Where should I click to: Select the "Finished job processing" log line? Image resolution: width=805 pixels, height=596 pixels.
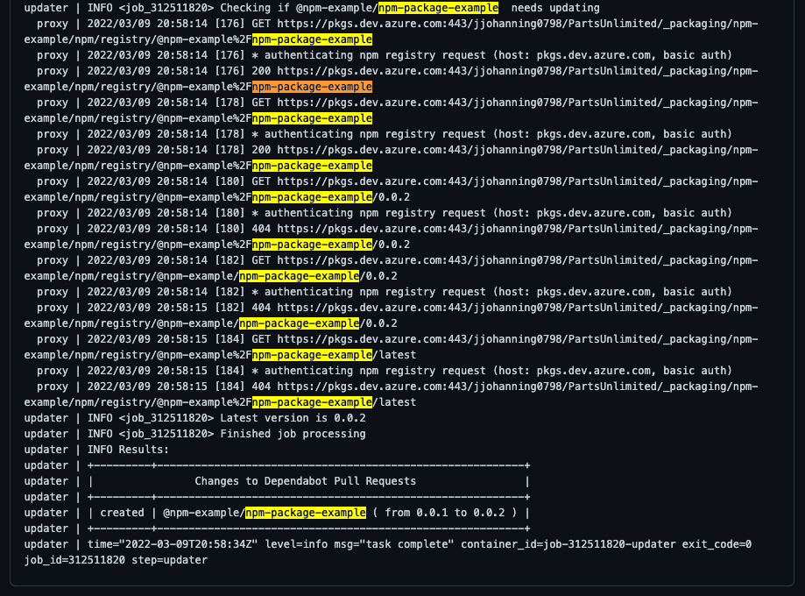[x=293, y=434]
